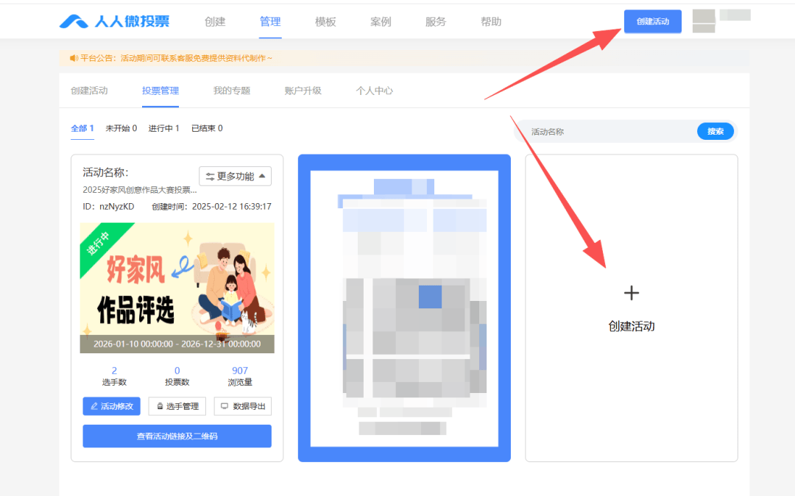
Task: Filter activities by 已结束 status
Action: click(207, 129)
